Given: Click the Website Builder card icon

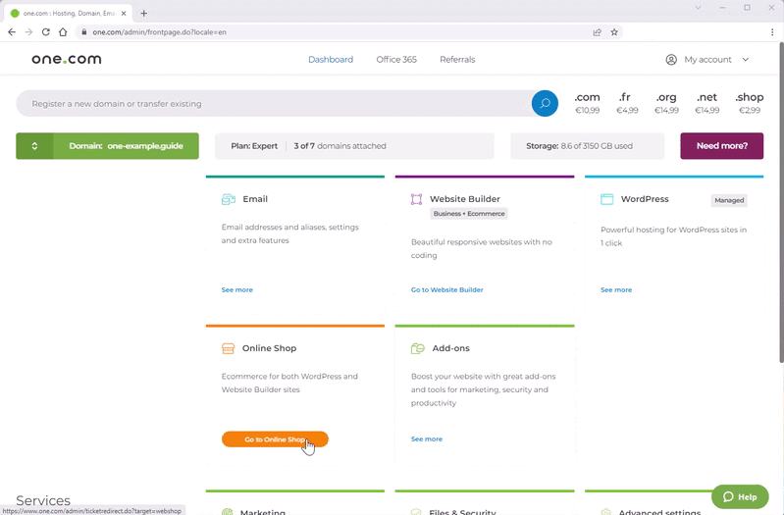Looking at the screenshot, I should (416, 199).
